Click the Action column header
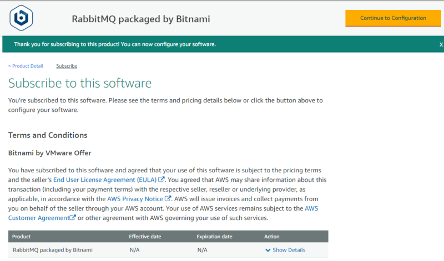Image resolution: width=444 pixels, height=261 pixels. [x=272, y=237]
